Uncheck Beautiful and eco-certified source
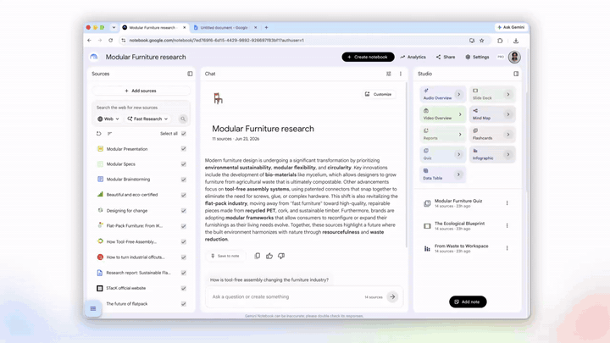 (x=184, y=195)
